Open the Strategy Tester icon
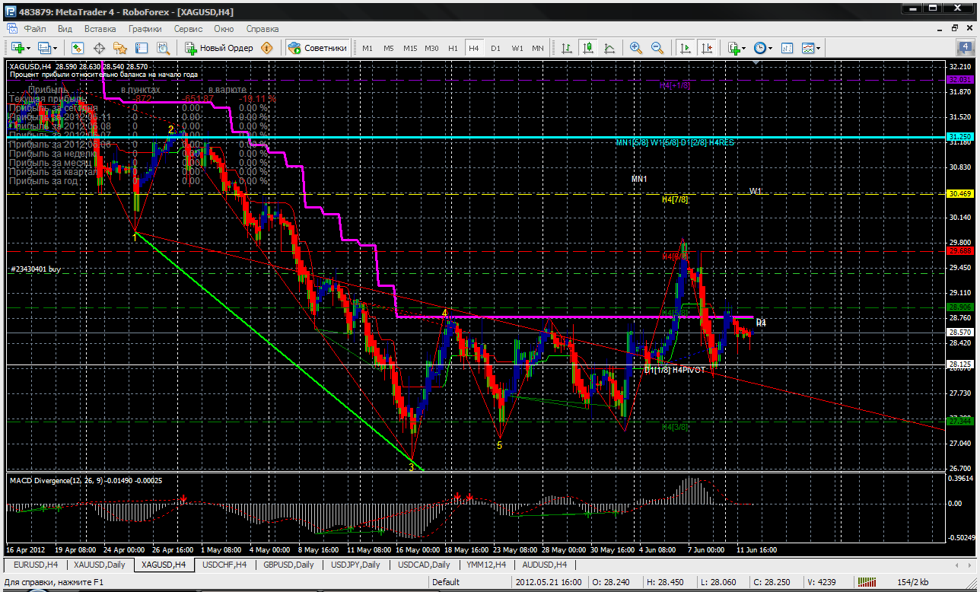This screenshot has height=592, width=980. pos(161,48)
